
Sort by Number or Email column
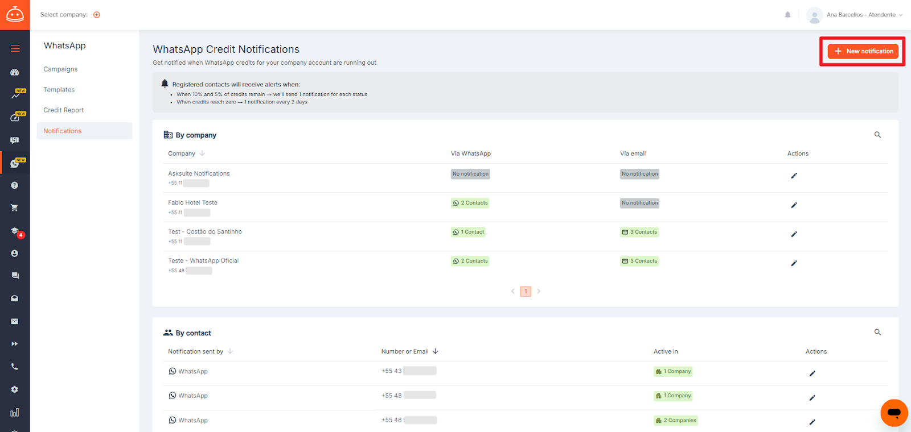click(x=410, y=351)
